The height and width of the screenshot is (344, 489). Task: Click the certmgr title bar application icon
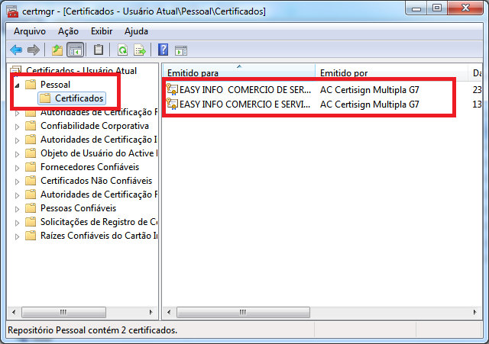tap(12, 11)
